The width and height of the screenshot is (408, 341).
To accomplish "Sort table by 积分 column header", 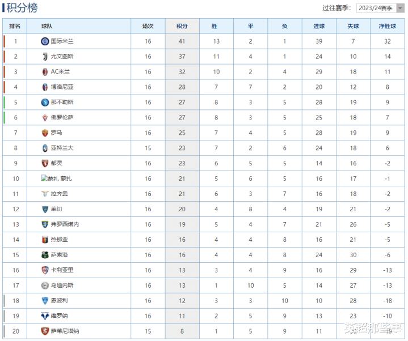I will [182, 26].
